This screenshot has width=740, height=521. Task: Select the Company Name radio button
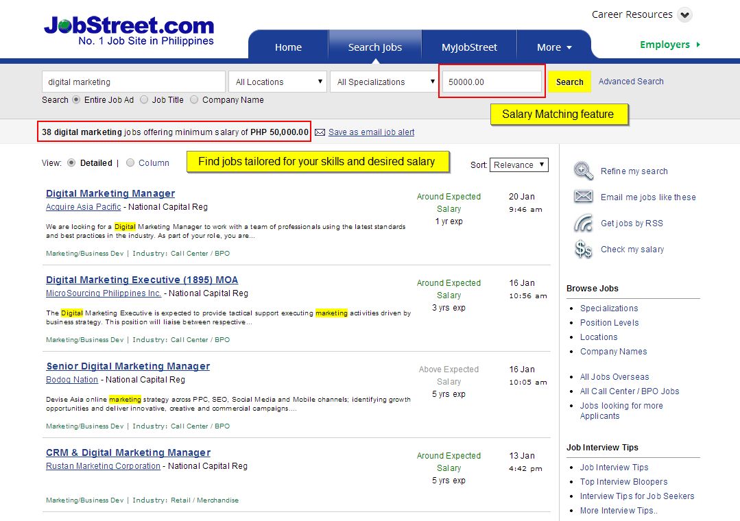pyautogui.click(x=194, y=99)
